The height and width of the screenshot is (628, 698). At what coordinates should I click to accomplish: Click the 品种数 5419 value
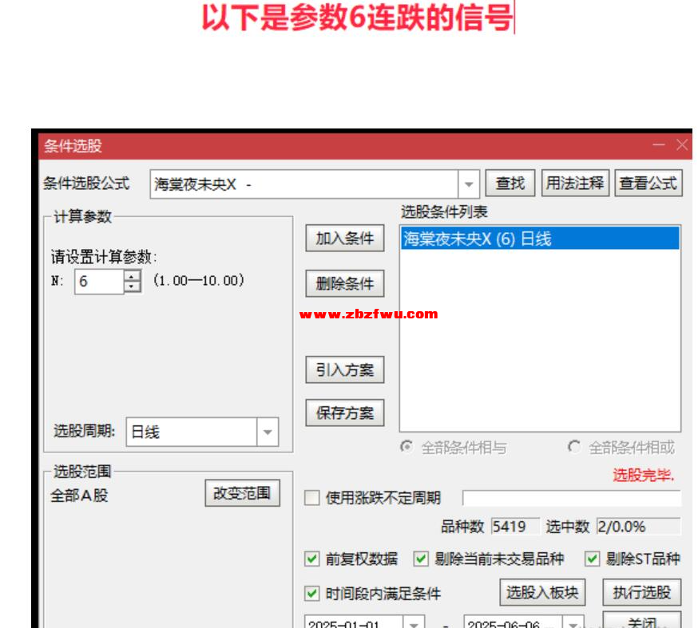[515, 527]
